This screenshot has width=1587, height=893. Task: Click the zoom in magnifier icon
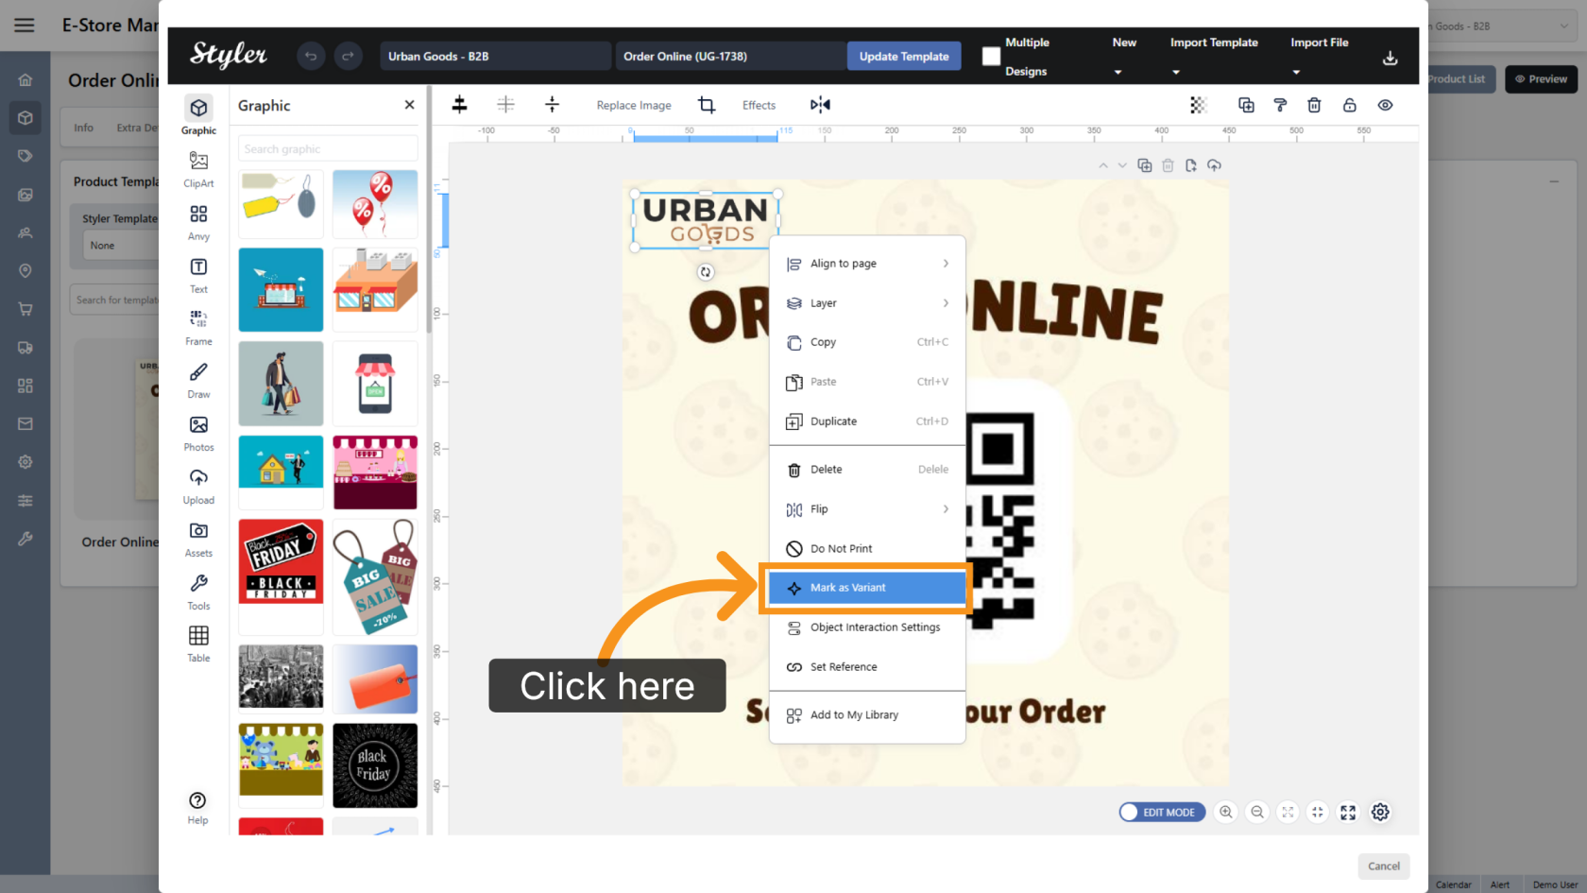click(x=1226, y=812)
